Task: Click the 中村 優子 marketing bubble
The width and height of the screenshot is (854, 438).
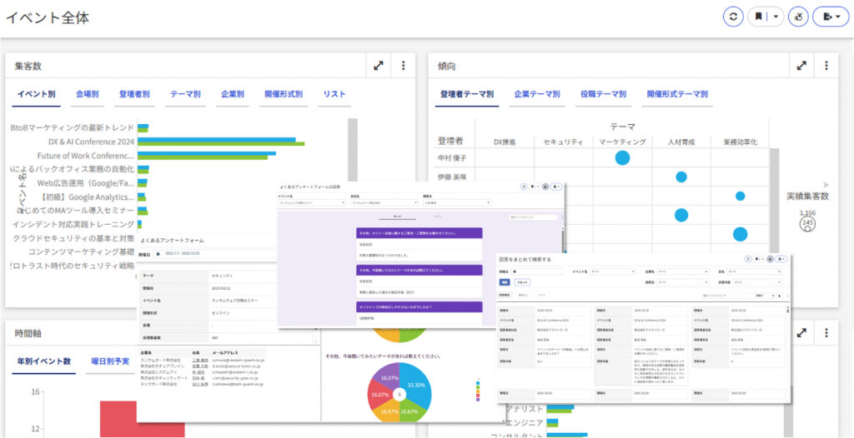Action: (622, 157)
